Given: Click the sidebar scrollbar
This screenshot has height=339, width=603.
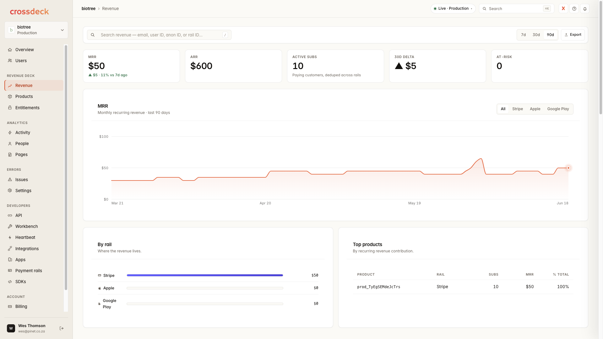Looking at the screenshot, I should [x=66, y=168].
